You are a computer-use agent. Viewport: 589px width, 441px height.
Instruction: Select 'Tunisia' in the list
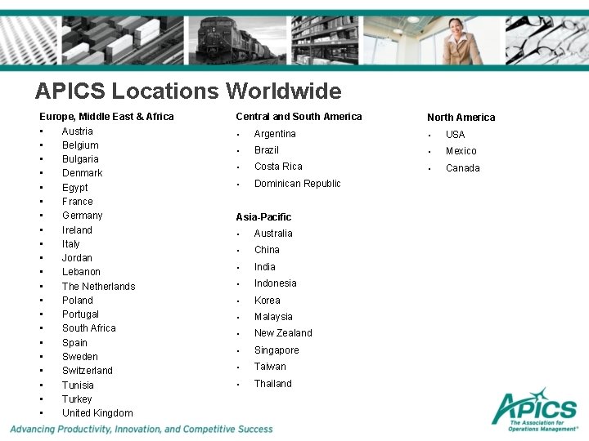pos(79,385)
